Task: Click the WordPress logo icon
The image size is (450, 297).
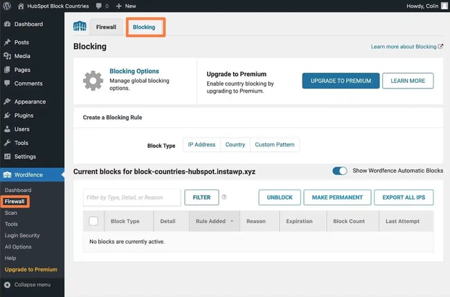Action: [x=7, y=6]
